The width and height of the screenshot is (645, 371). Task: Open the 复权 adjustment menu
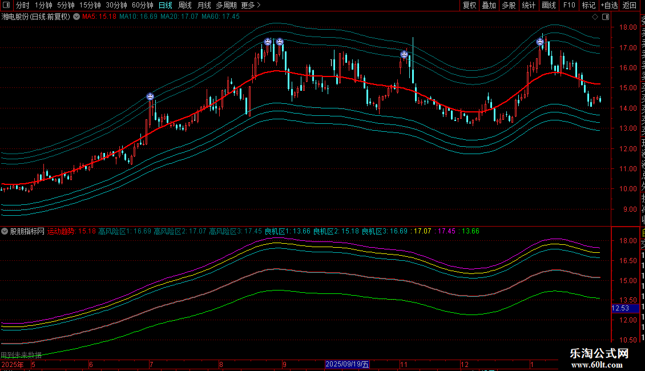pos(469,5)
